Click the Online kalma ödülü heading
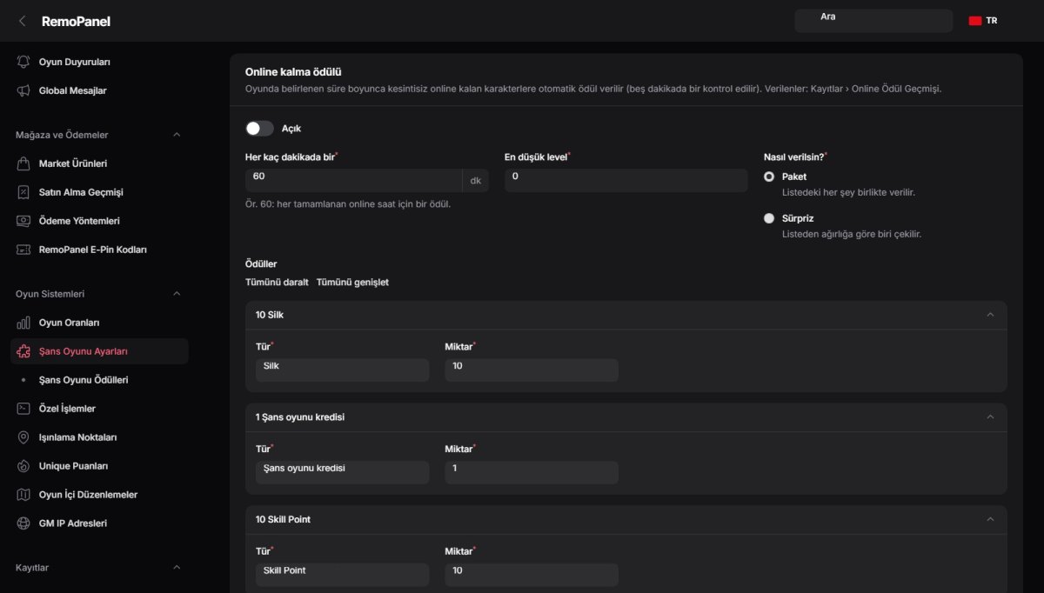Image resolution: width=1044 pixels, height=593 pixels. [293, 72]
